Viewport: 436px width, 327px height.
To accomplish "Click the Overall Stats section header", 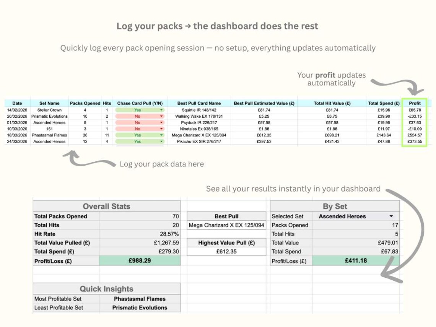I will pos(106,206).
